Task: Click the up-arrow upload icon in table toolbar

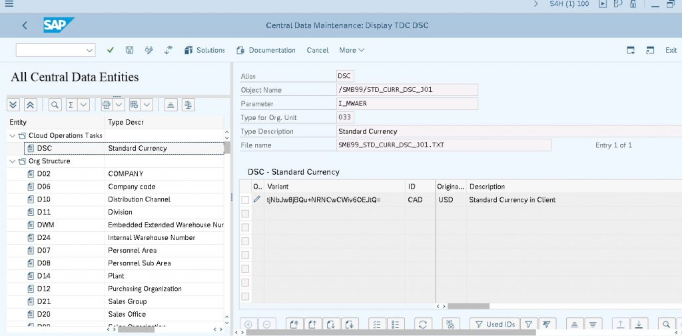Action: [621, 324]
